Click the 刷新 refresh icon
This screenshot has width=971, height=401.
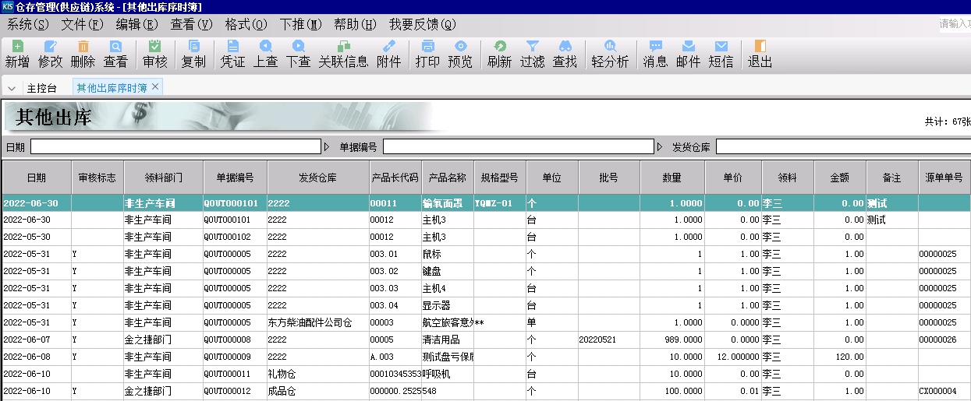click(x=499, y=54)
